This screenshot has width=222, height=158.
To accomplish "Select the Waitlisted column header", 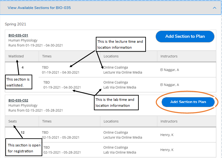I will tap(16, 56).
